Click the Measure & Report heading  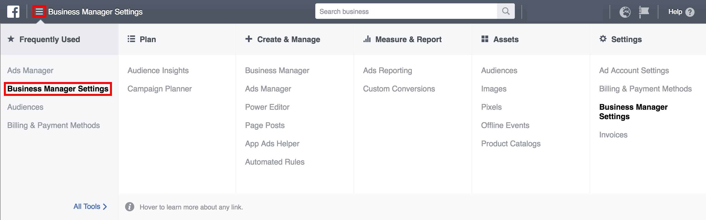coord(408,39)
